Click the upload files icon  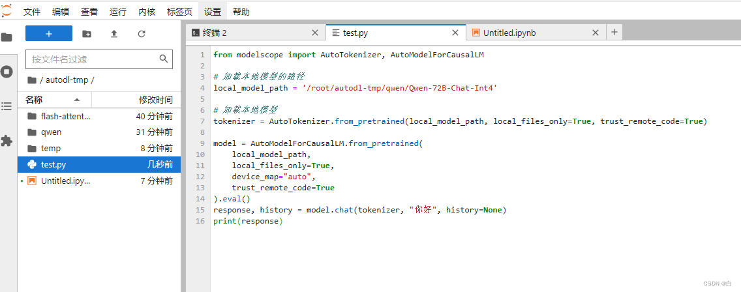(114, 33)
